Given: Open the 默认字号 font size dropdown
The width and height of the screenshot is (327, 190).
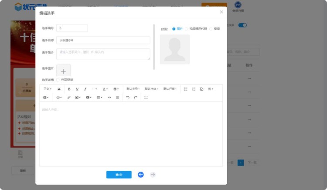Looking at the screenshot, I should (x=132, y=89).
